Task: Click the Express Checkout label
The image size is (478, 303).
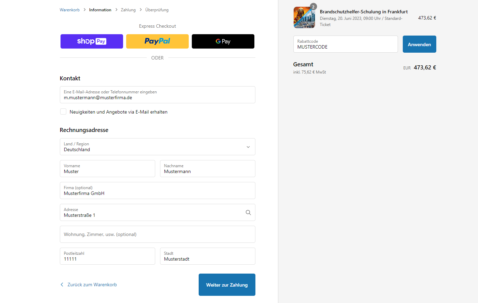Action: (x=158, y=26)
